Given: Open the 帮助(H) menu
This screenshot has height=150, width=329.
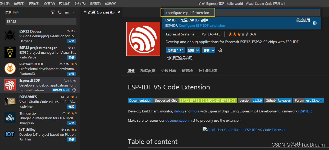Looking at the screenshot, I should 110,3.
